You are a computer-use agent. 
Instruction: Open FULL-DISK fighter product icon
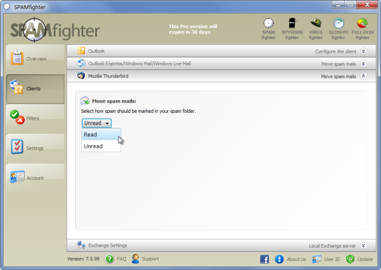[363, 29]
